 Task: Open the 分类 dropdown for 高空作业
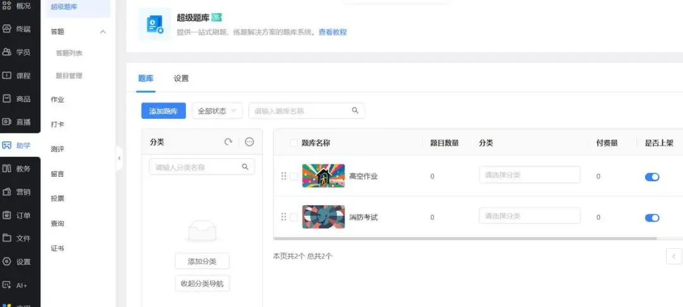point(529,175)
